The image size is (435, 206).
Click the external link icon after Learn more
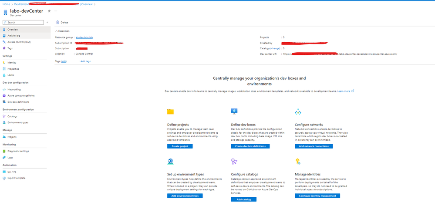click(x=353, y=91)
